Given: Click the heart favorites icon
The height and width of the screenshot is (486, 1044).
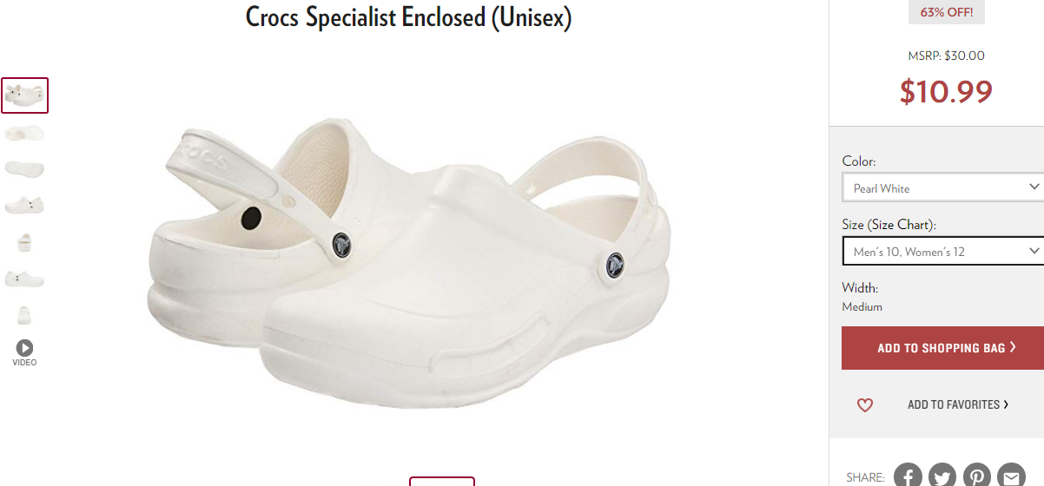Looking at the screenshot, I should point(865,404).
